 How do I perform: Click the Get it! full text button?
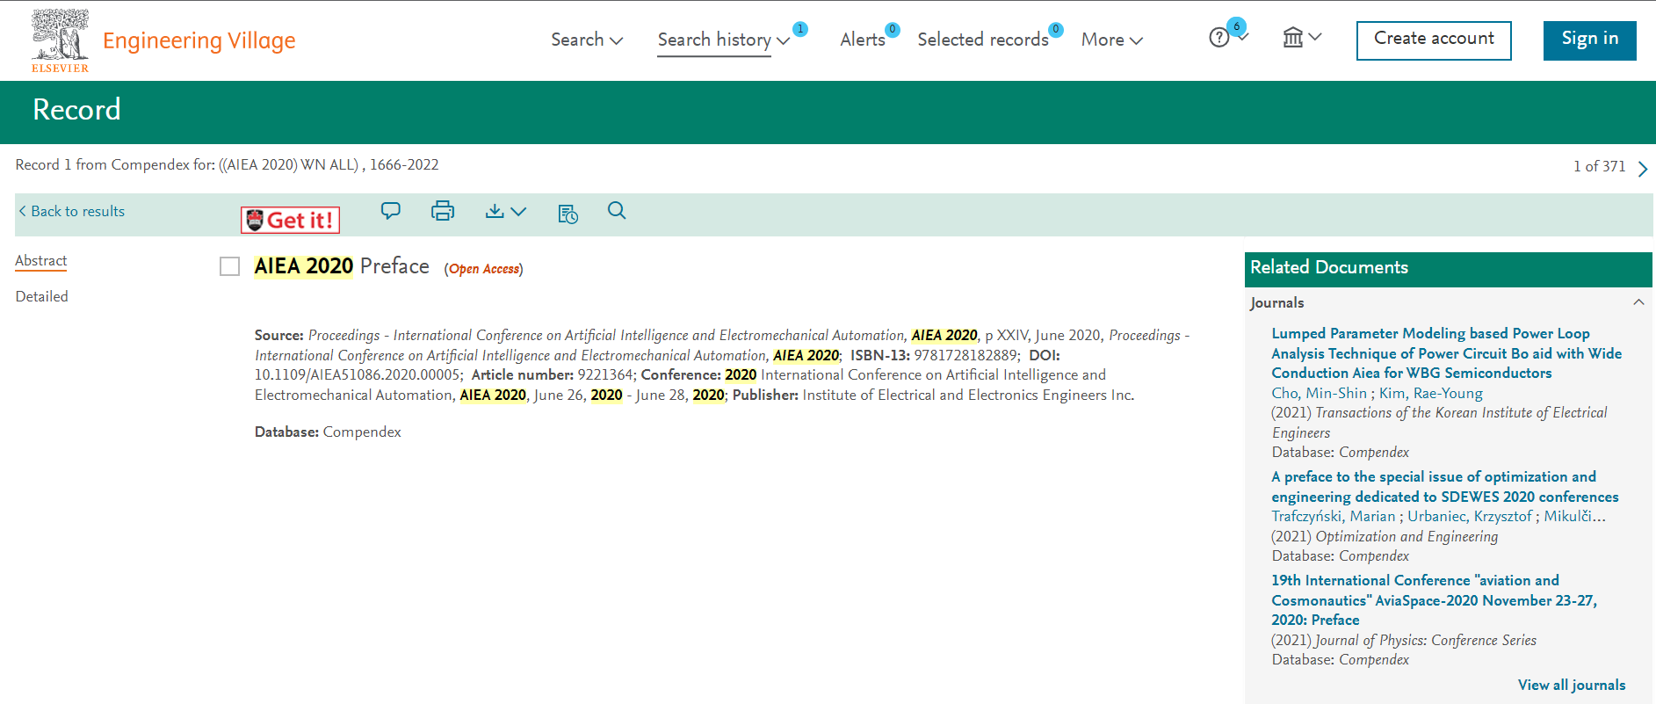290,220
